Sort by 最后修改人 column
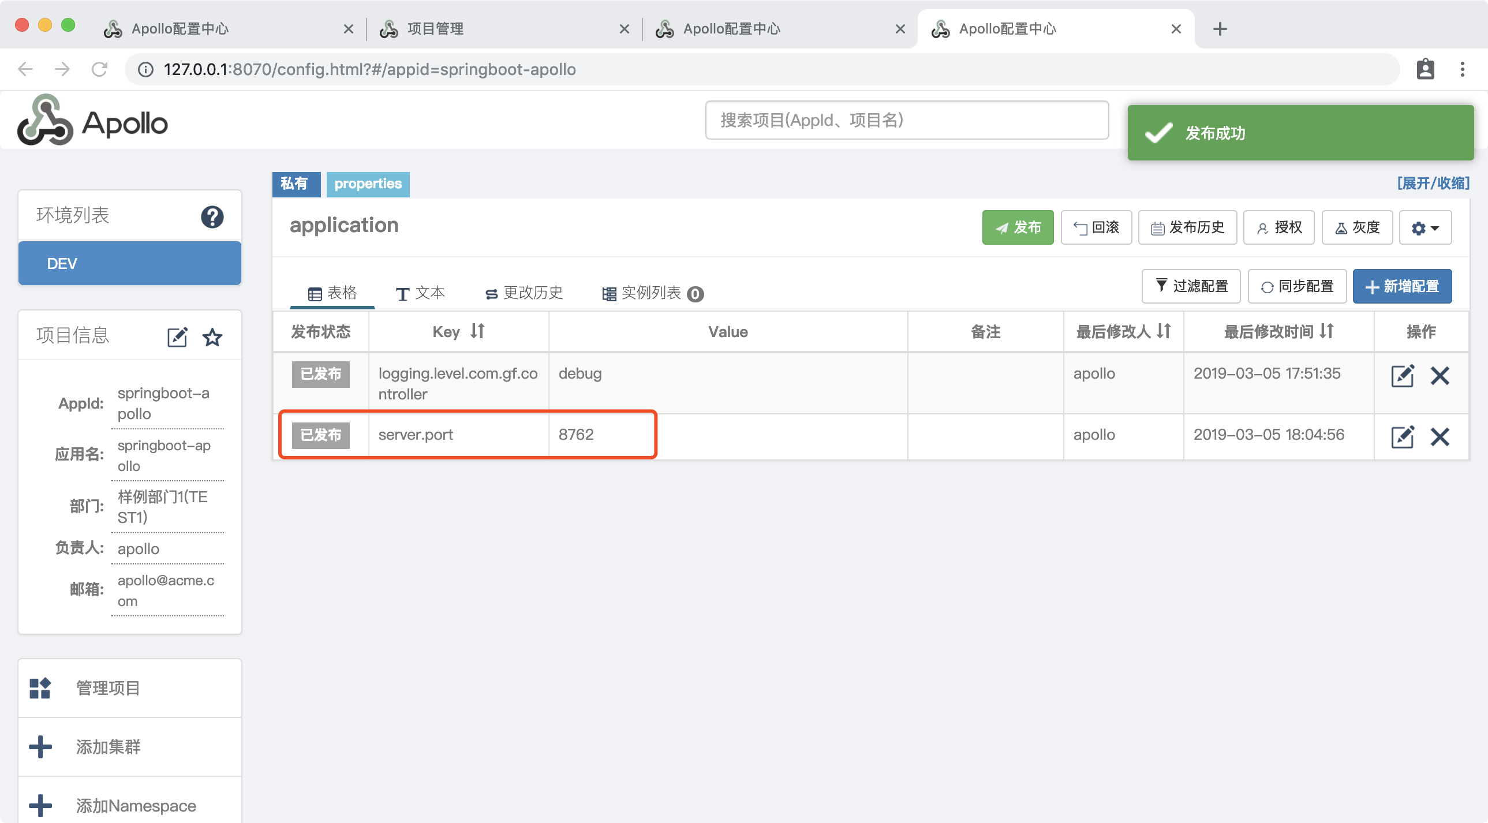The height and width of the screenshot is (823, 1488). 1164,331
